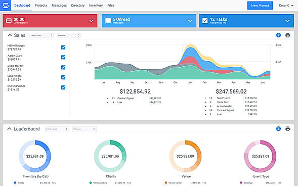Click Josie Harper name in Sales list
The width and height of the screenshot is (298, 186).
16,66
